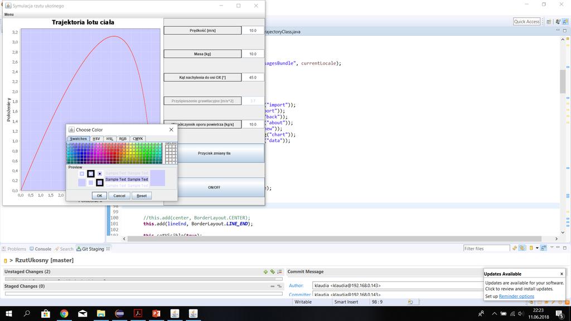Select the Git perspective icon
This screenshot has height=321, width=571.
tap(565, 22)
